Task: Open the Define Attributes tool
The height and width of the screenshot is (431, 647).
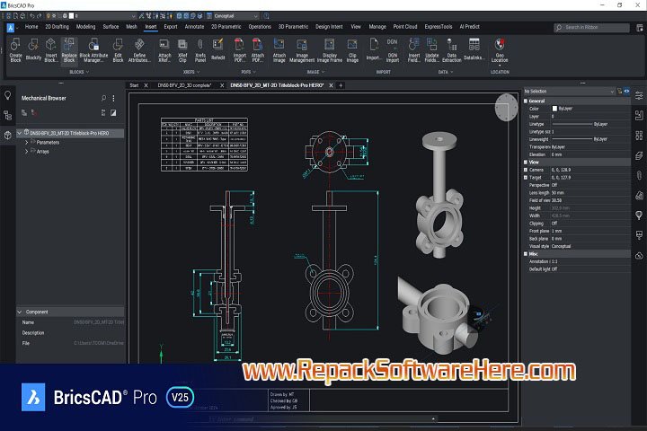Action: (x=139, y=50)
